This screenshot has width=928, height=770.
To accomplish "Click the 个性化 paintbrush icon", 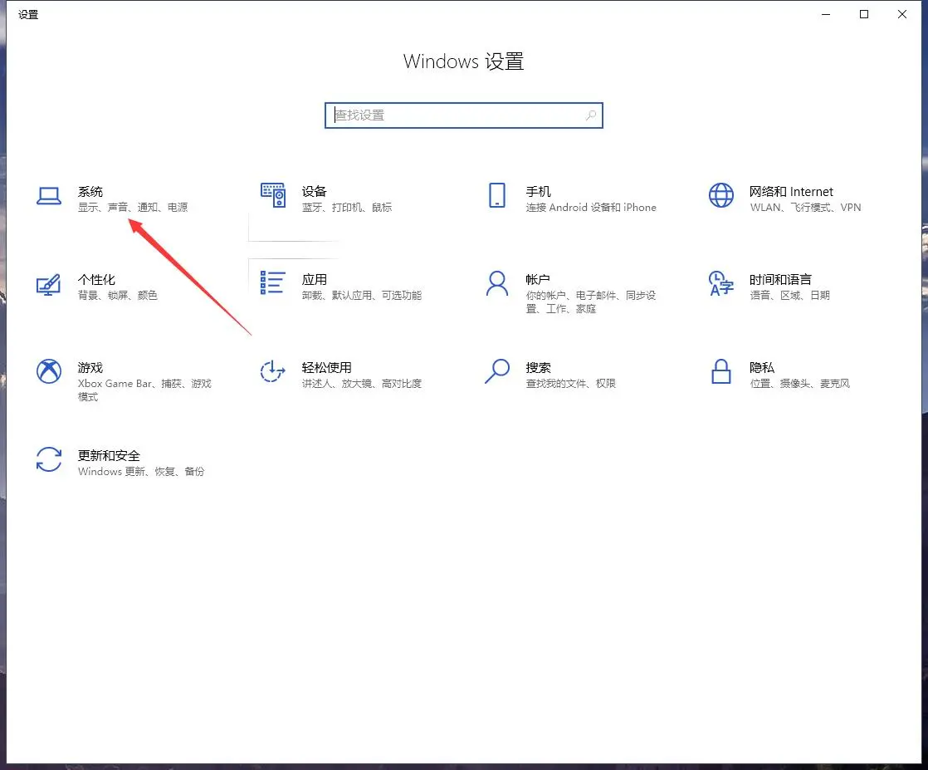I will point(49,284).
